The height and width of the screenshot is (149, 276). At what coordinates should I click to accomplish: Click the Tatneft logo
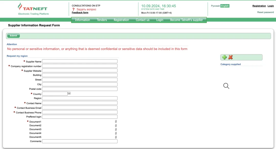[33, 8]
